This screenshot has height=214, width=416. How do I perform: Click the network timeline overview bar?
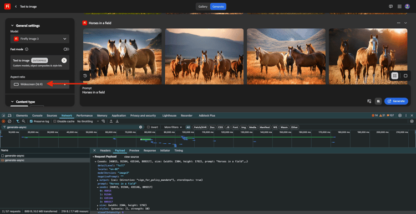tap(208, 138)
